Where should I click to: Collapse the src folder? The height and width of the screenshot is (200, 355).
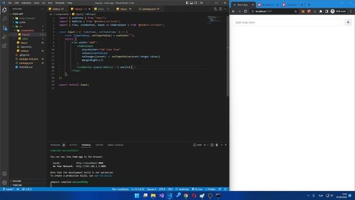(x=21, y=26)
